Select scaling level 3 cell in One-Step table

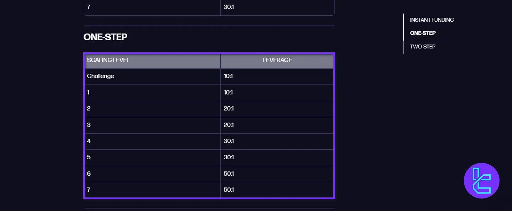coord(89,125)
